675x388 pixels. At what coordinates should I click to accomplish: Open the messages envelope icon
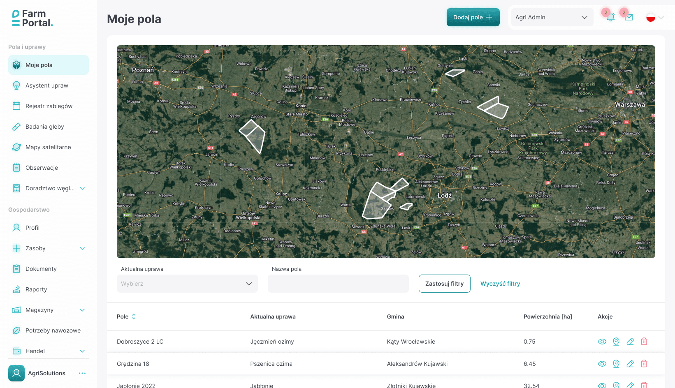click(x=629, y=17)
